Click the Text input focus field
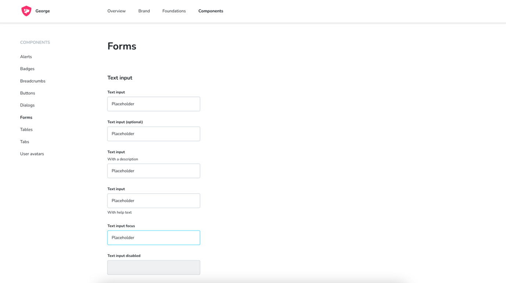The image size is (506, 283). click(x=154, y=238)
